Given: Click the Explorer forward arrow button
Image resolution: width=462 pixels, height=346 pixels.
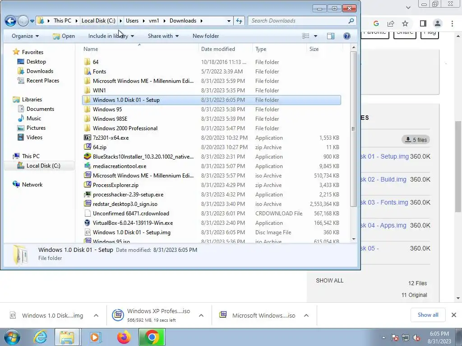Looking at the screenshot, I should tap(23, 21).
